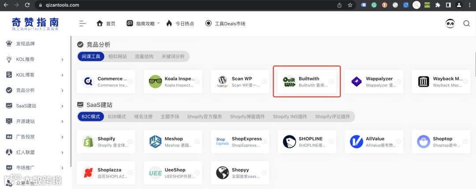Image resolution: width=476 pixels, height=189 pixels.
Task: Click the address bar showing qizantools.com
Action: pos(194,5)
